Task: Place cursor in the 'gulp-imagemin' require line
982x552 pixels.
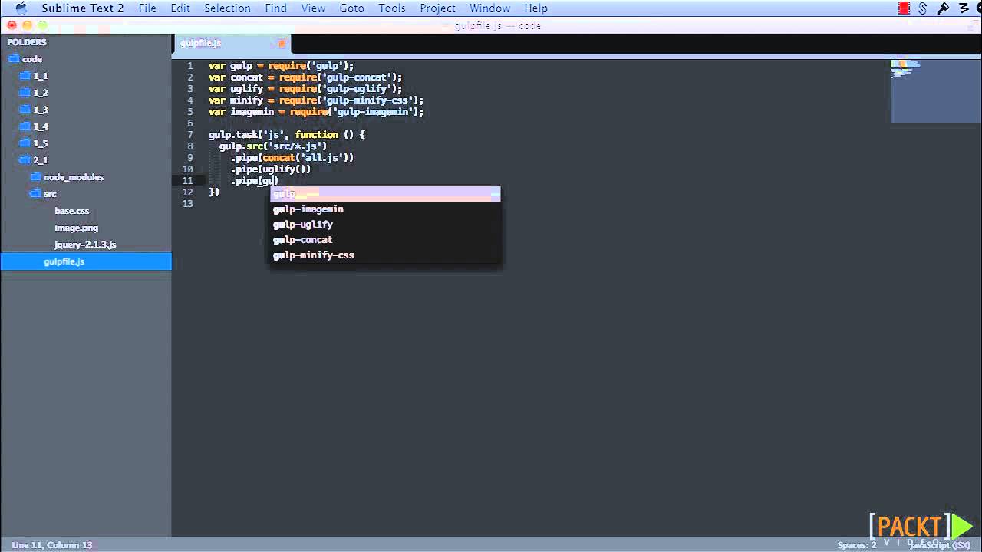Action: [316, 112]
